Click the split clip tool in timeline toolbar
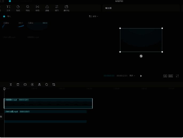Image resolution: width=183 pixels, height=138 pixels. pyautogui.click(x=11, y=84)
